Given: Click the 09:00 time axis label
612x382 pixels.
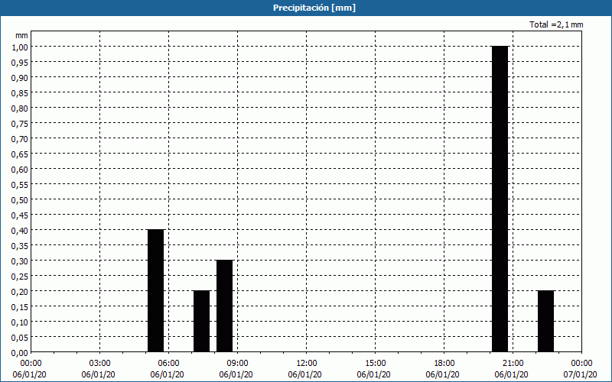Looking at the screenshot, I should (x=237, y=364).
